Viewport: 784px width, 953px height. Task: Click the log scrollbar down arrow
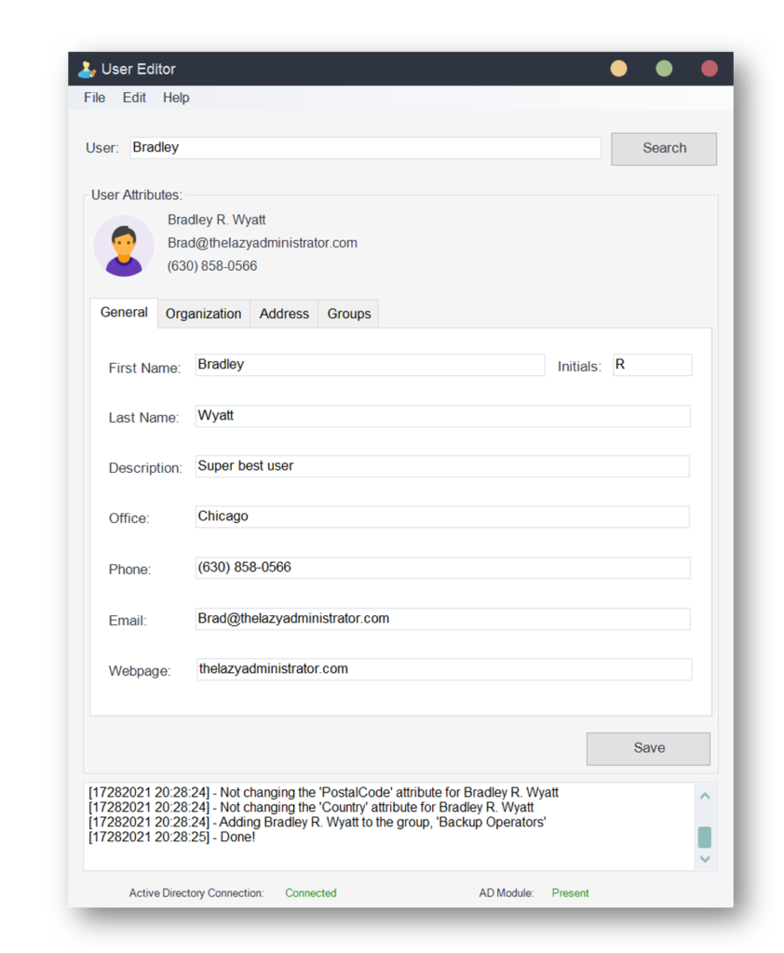705,859
